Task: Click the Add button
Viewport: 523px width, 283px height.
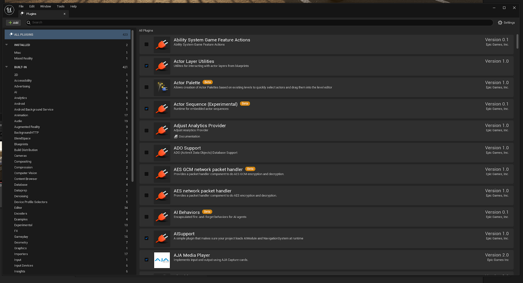Action: pyautogui.click(x=13, y=23)
